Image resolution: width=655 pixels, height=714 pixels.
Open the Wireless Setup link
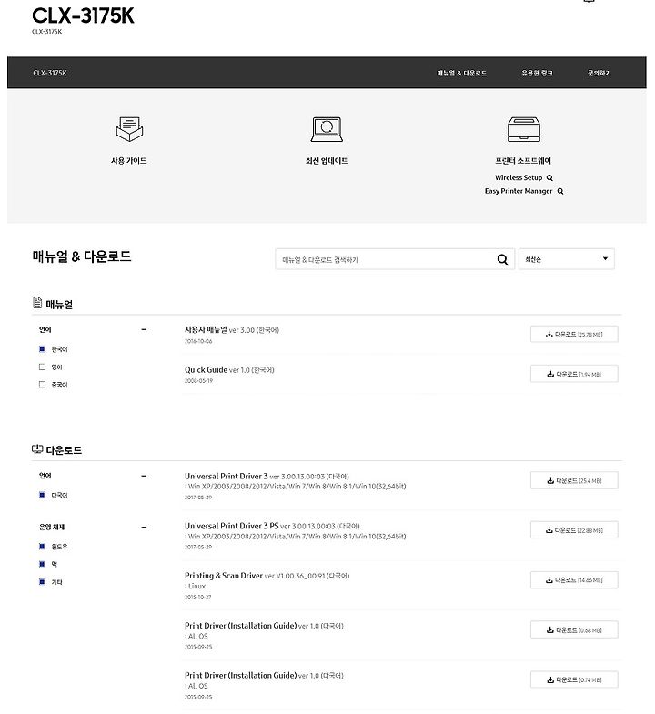pos(519,177)
